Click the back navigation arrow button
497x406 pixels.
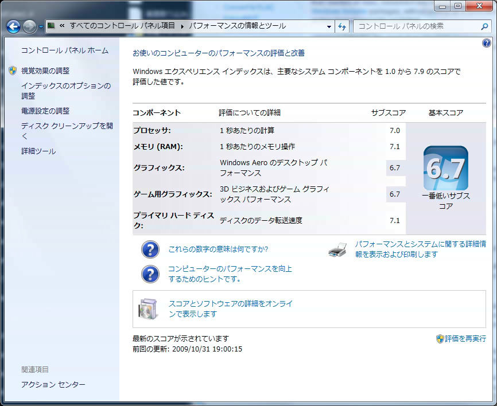(13, 26)
